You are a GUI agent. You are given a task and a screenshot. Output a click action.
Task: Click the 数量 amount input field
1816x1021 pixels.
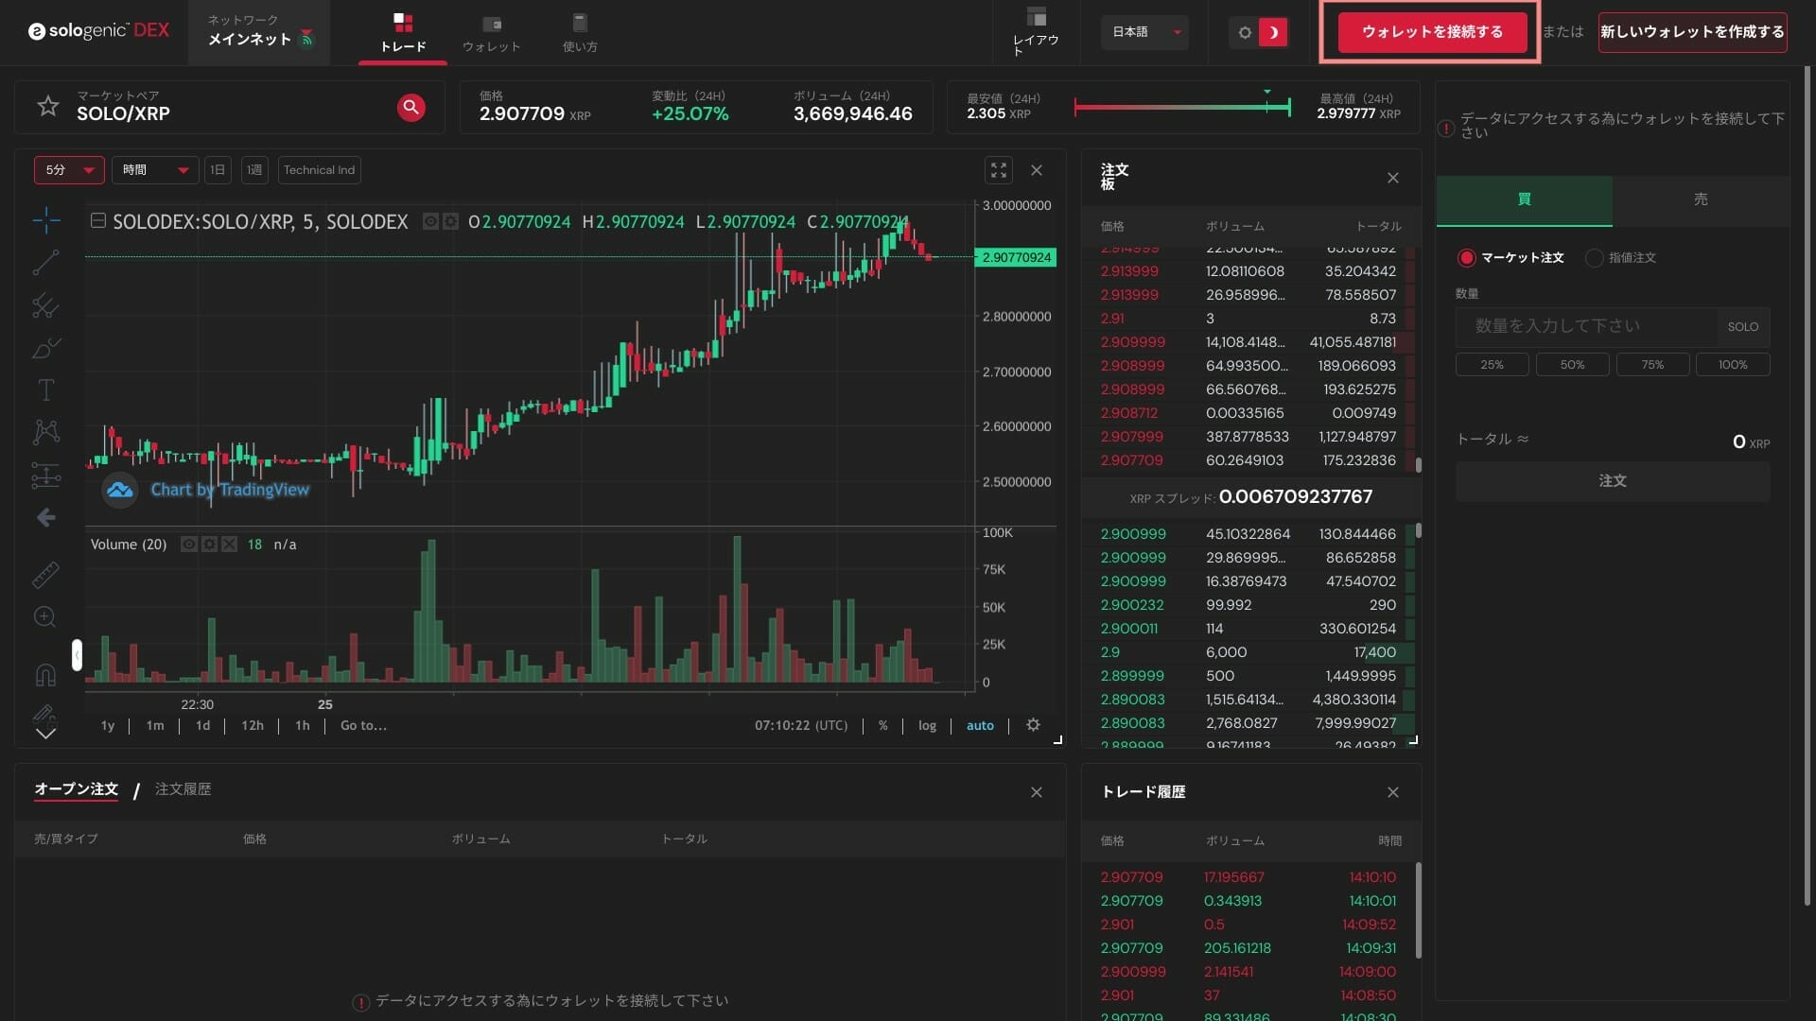tap(1586, 326)
